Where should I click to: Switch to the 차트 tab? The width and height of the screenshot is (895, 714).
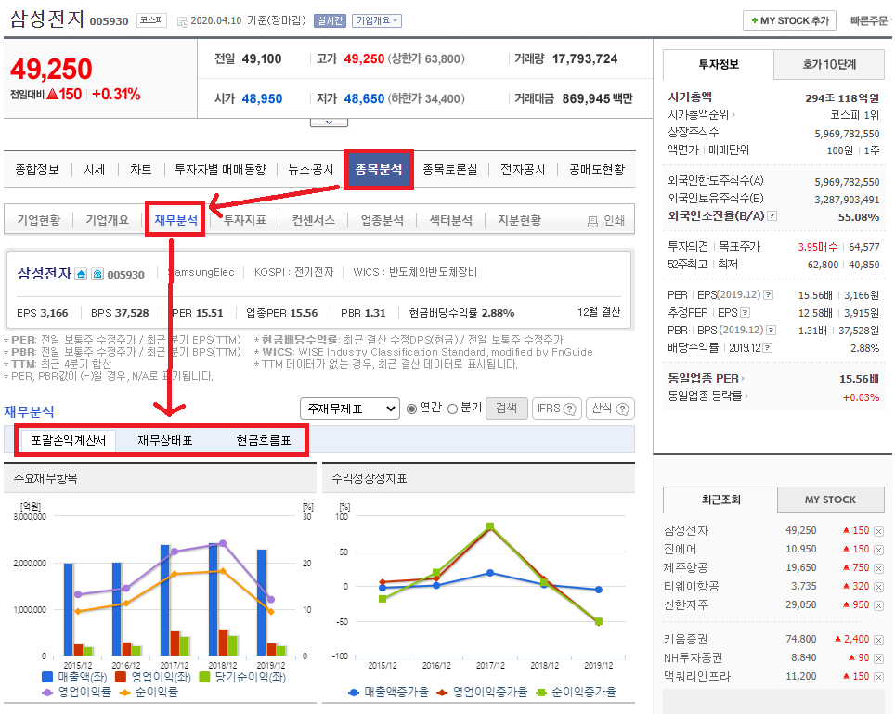pos(141,170)
